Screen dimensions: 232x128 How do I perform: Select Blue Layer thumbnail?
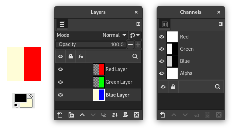(99, 95)
